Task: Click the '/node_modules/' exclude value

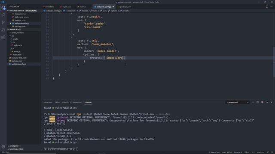Action: tap(102, 44)
